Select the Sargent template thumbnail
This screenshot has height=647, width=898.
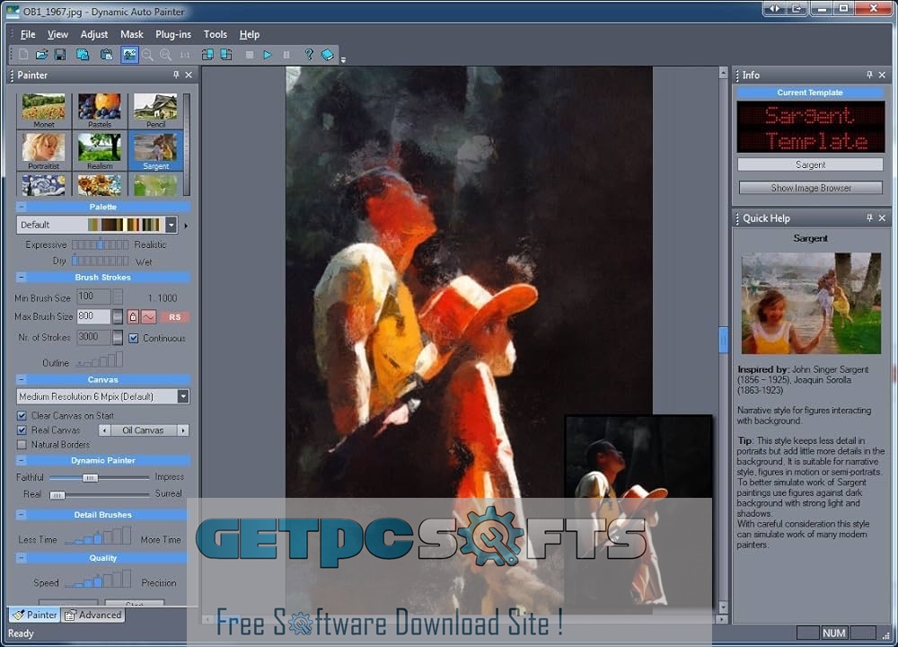pyautogui.click(x=155, y=151)
